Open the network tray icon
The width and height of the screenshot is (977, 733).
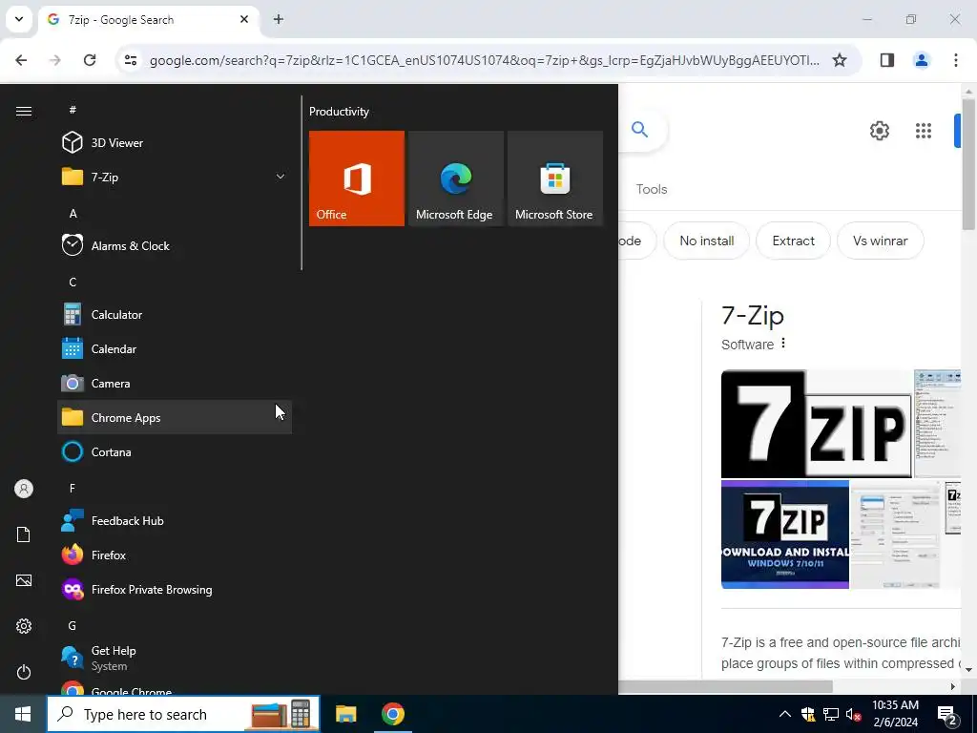[x=831, y=714]
